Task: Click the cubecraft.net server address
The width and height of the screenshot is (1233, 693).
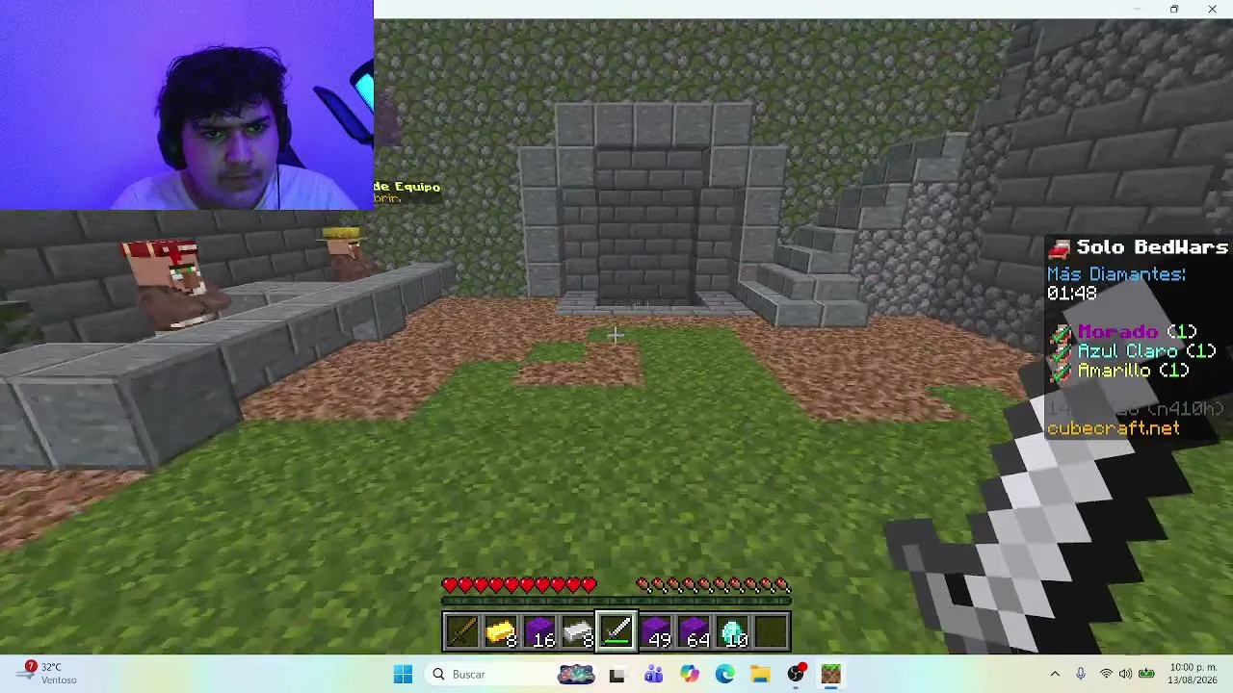Action: pos(1114,428)
